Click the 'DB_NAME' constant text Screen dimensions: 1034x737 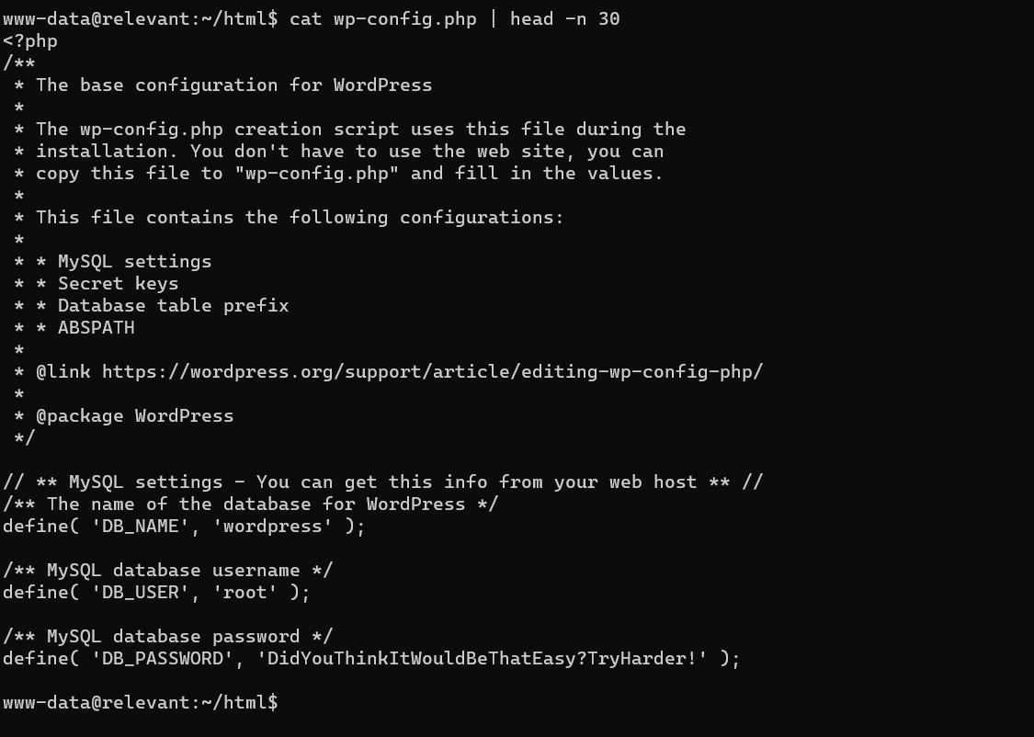pyautogui.click(x=141, y=527)
